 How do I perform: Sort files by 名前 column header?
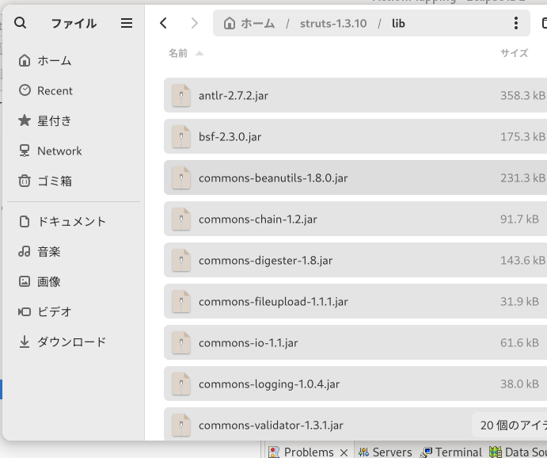(x=178, y=53)
